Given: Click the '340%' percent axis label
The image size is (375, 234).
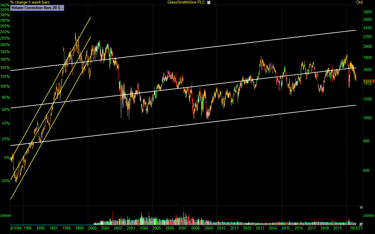Looking at the screenshot, I should [5, 5].
